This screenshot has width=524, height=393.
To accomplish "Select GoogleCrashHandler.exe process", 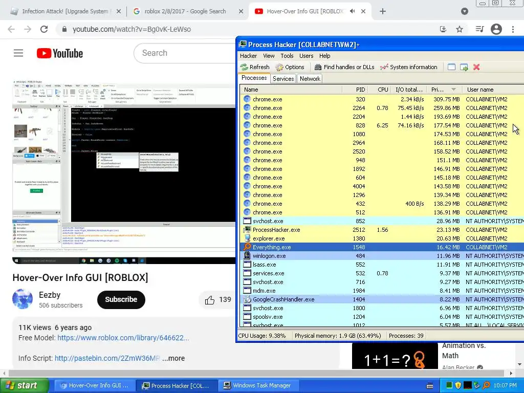I will point(382,299).
